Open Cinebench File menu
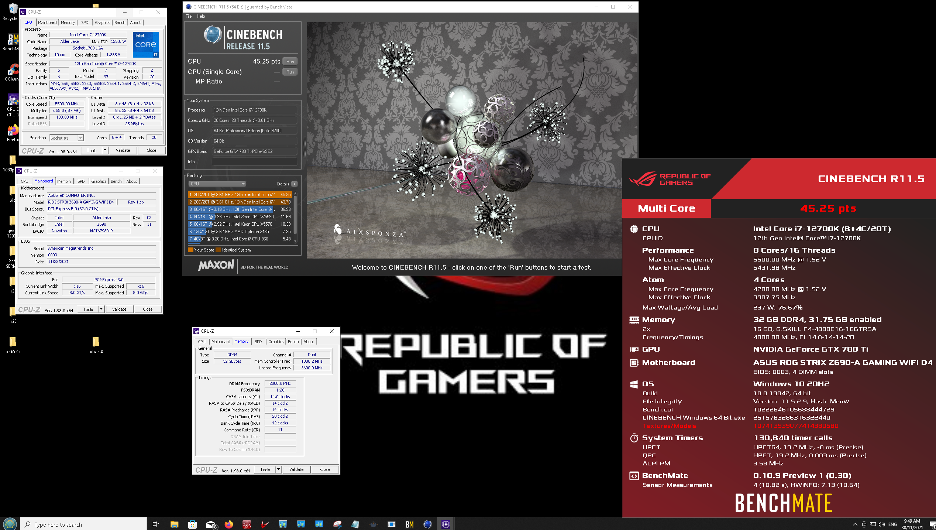The width and height of the screenshot is (936, 530). coord(189,16)
